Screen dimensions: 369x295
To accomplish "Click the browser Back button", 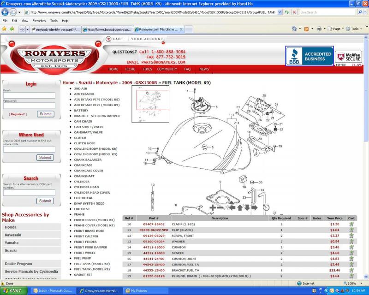I will tap(6, 12).
